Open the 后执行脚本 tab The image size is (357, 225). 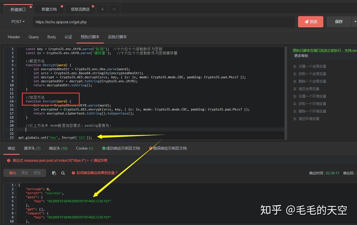click(117, 37)
